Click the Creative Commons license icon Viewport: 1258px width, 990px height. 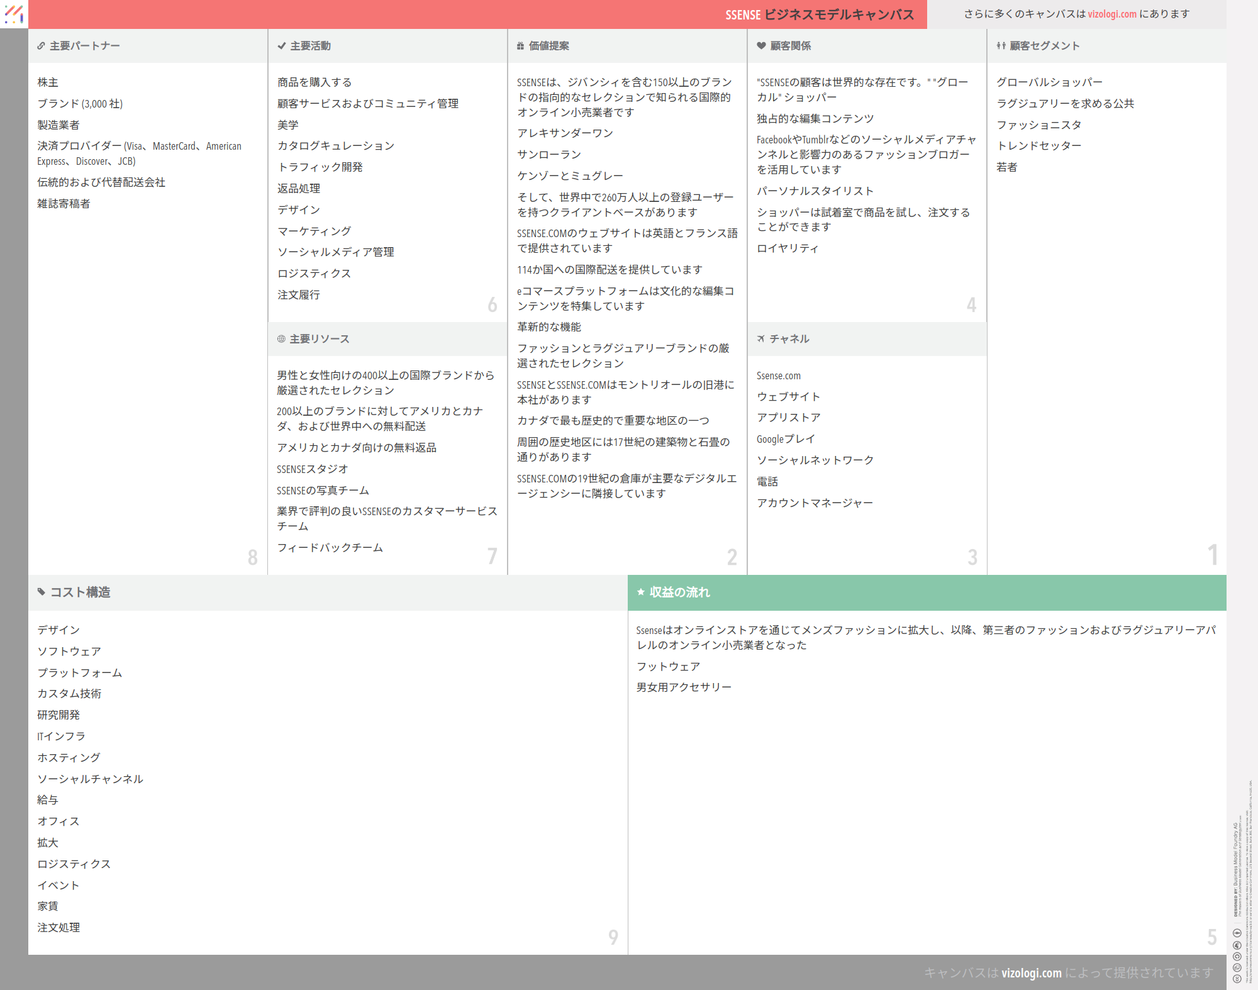tap(1237, 979)
